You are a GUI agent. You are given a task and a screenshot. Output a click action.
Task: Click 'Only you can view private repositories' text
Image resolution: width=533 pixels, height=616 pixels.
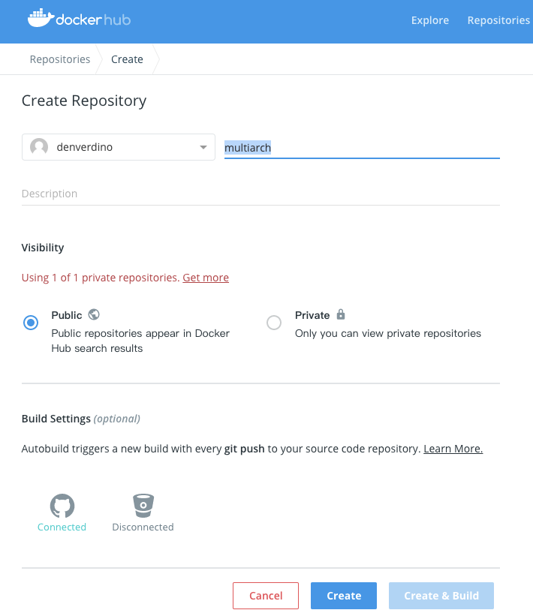pos(388,333)
